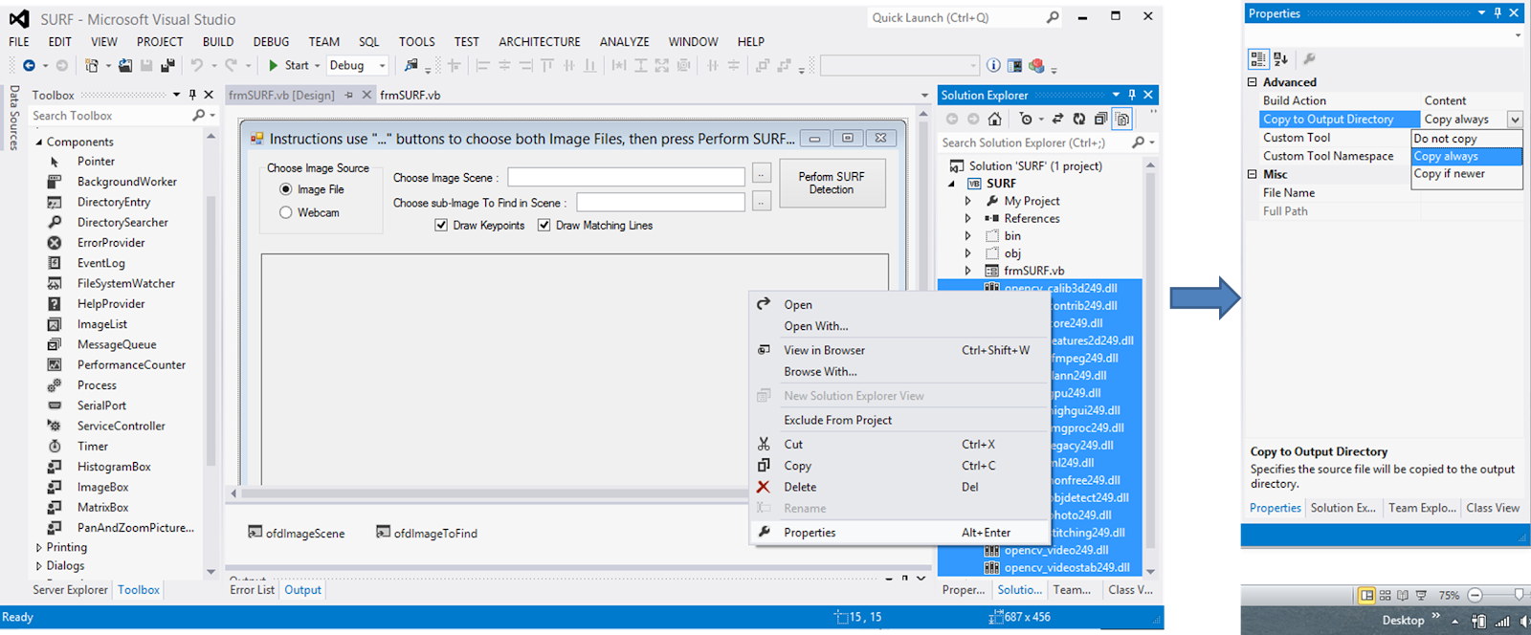Switch to the Server Explorer tab

(70, 590)
